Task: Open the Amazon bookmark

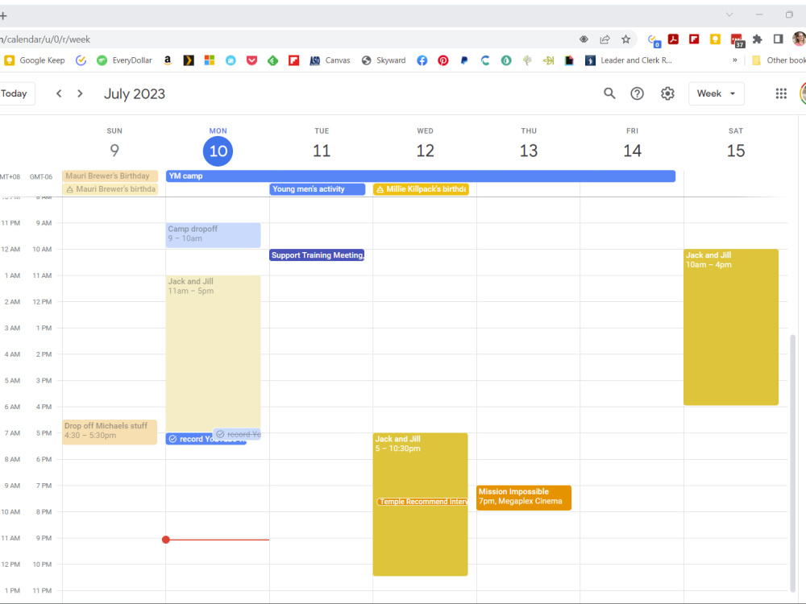Action: coord(168,60)
